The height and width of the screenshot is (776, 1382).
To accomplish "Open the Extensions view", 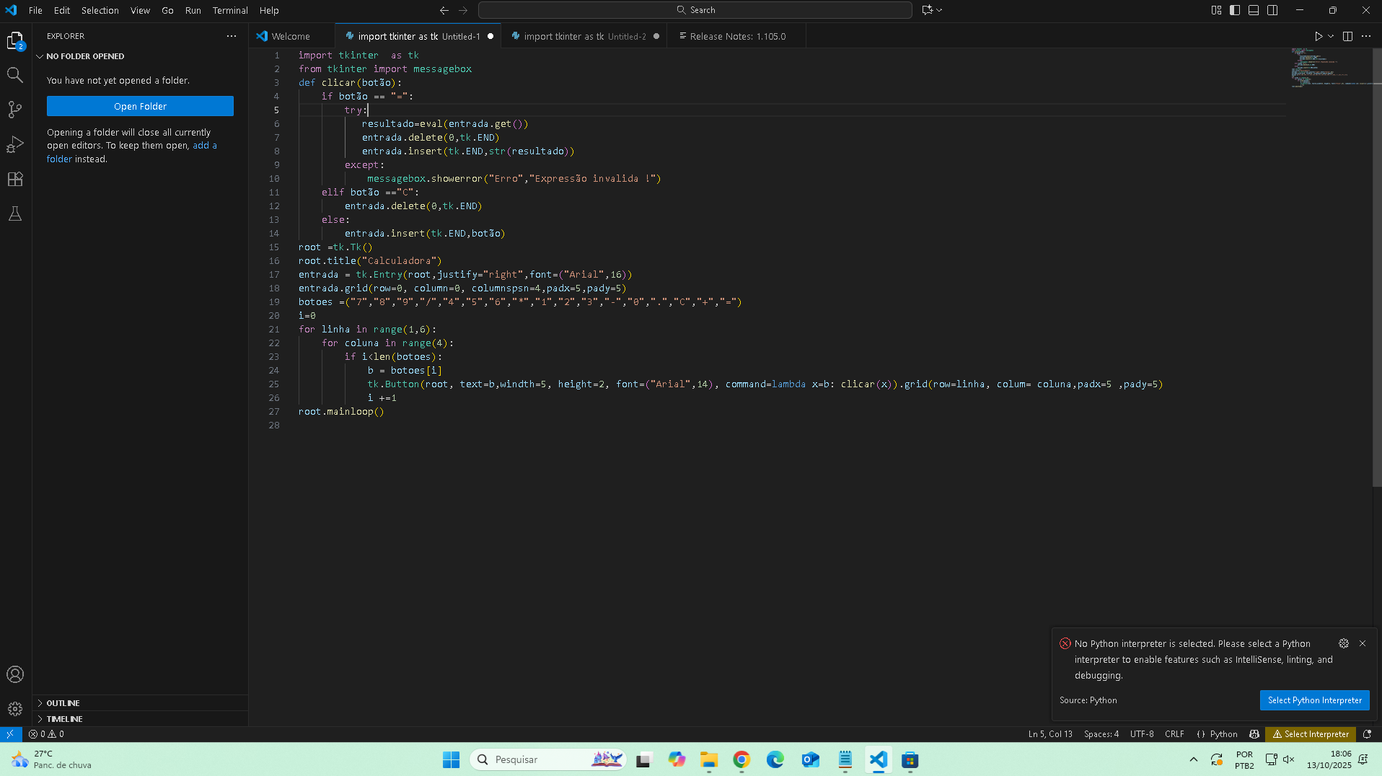I will tap(15, 180).
